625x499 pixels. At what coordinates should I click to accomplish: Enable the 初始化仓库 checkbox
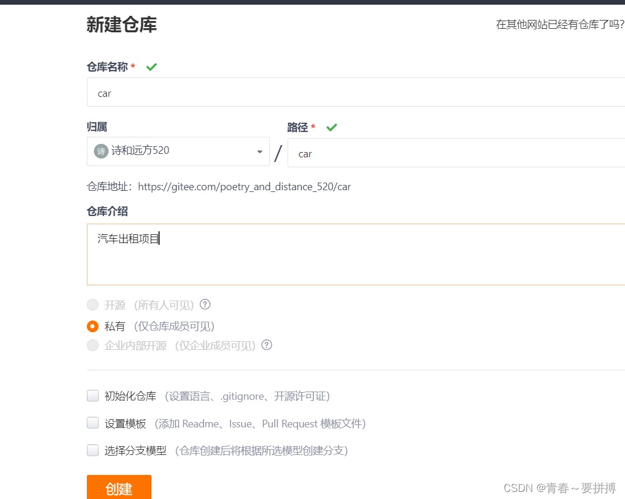click(x=93, y=396)
